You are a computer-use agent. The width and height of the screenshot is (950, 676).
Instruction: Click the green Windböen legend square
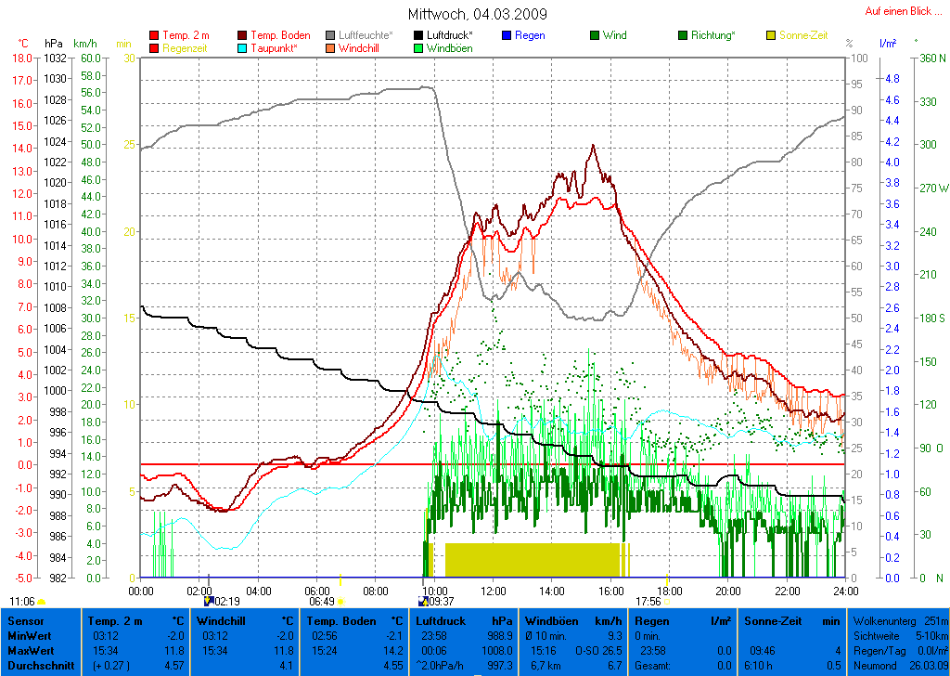tap(419, 47)
